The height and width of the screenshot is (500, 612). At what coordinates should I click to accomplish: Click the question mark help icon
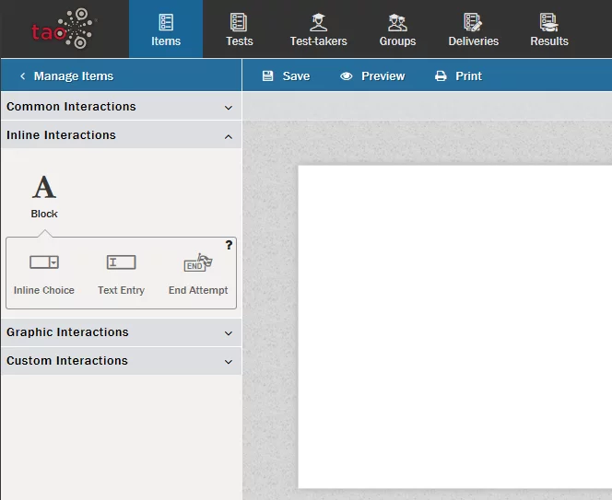tap(229, 245)
